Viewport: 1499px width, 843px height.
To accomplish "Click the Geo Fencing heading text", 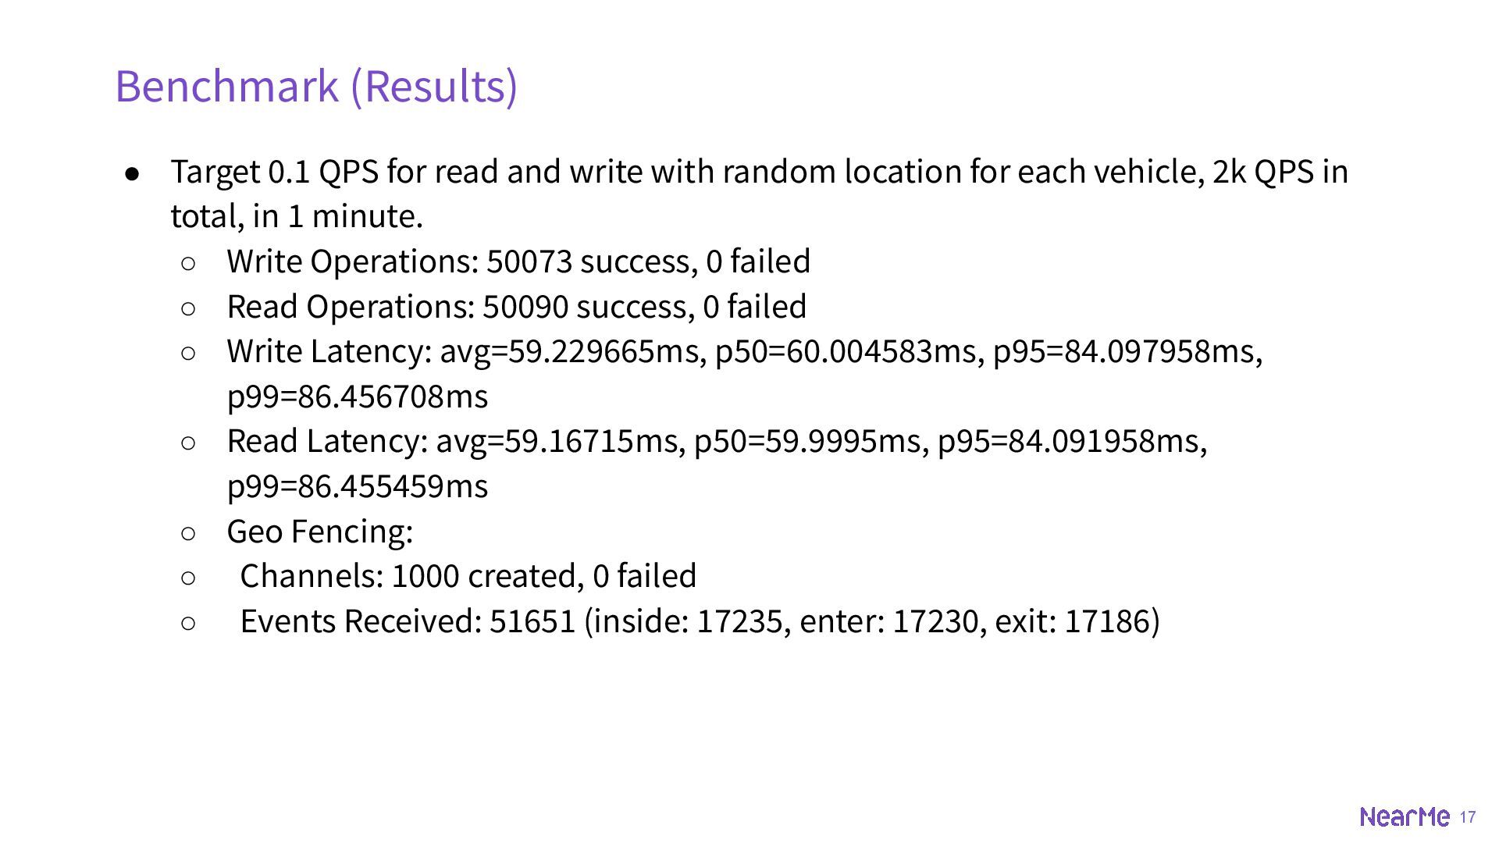I will (x=319, y=532).
